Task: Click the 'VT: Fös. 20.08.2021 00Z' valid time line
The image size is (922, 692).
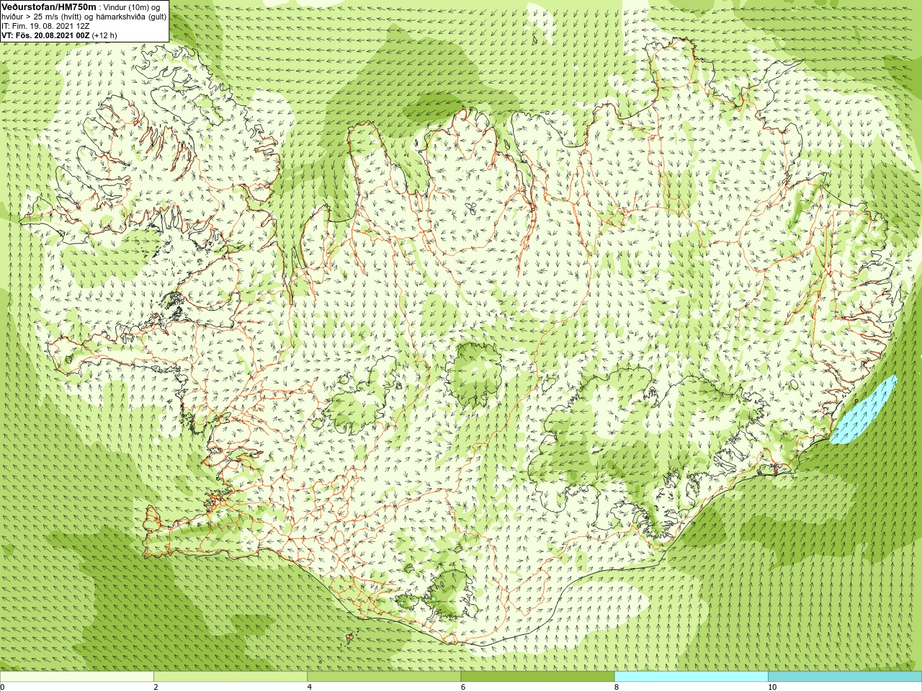Action: (60, 35)
